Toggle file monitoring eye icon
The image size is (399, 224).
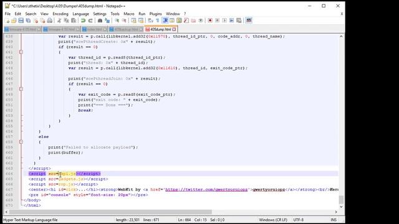pyautogui.click(x=201, y=21)
